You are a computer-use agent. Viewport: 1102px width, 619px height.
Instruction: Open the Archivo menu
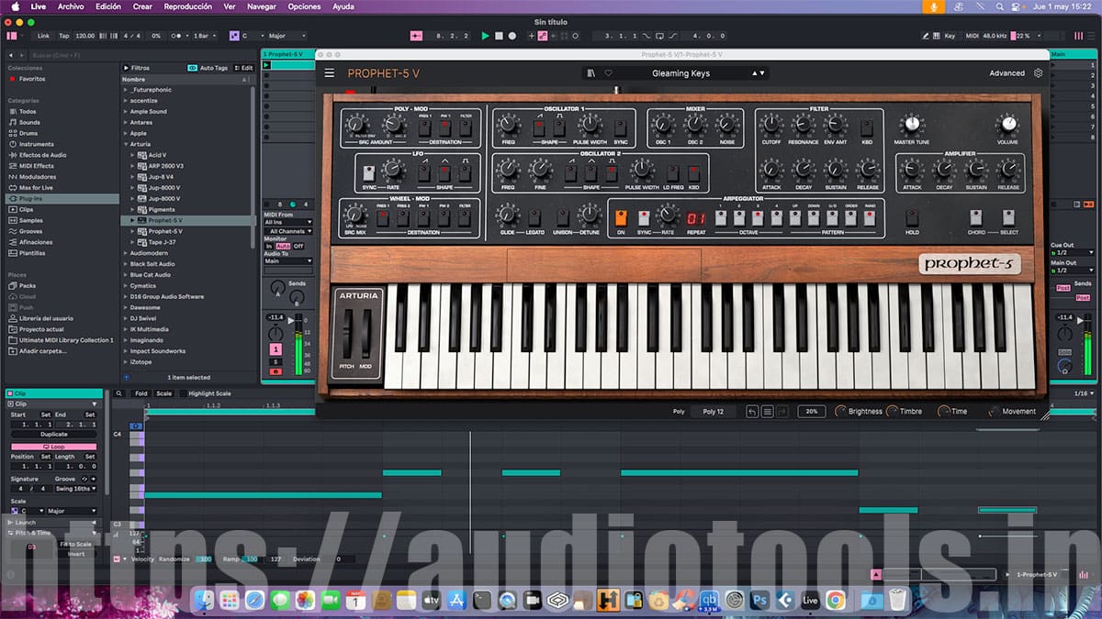(x=70, y=6)
